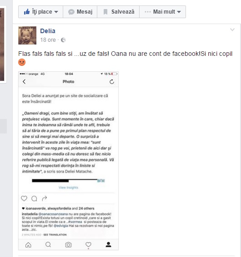The image size is (241, 257).
Task: Open the Îți place dropdown arrow
Action: [x=56, y=12]
